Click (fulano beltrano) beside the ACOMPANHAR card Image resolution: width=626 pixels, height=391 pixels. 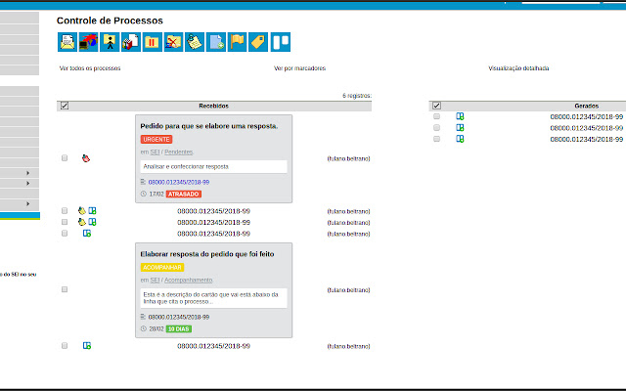pos(348,290)
